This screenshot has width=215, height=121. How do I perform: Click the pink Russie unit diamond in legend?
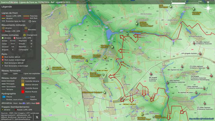click(x=14, y=38)
